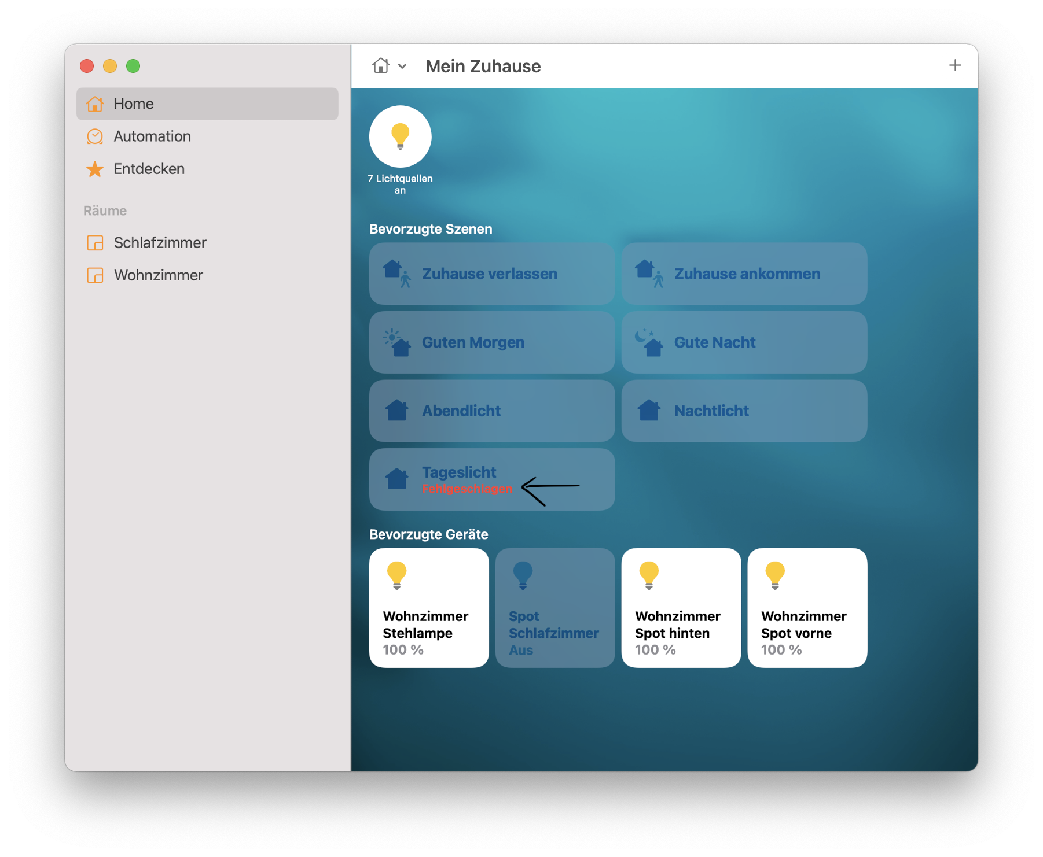Image resolution: width=1043 pixels, height=857 pixels.
Task: Click the orange star icon beside Entdecken
Action: click(95, 169)
